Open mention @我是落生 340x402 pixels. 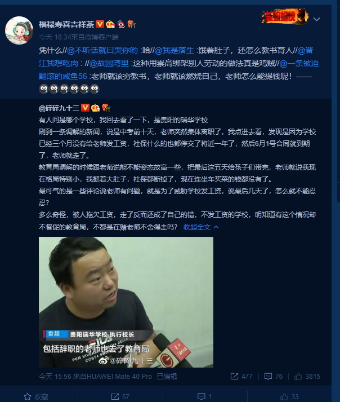[x=175, y=50]
